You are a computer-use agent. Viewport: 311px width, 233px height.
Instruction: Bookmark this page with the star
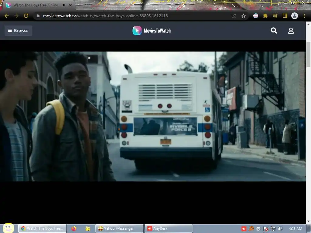[x=244, y=16]
